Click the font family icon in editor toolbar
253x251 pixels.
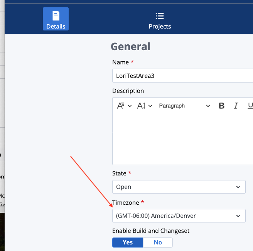pos(121,106)
